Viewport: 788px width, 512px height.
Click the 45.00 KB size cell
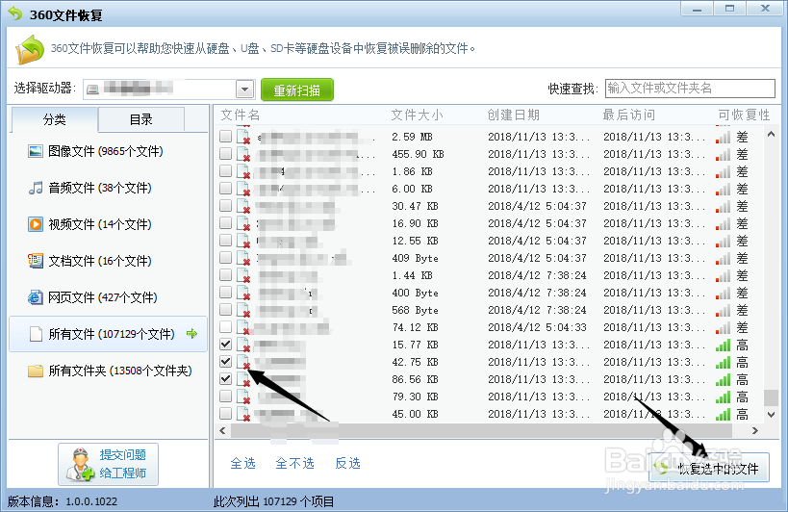[x=414, y=414]
